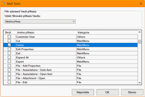Select the Cut command name
The width and height of the screenshot is (145, 97).
click(x=18, y=41)
